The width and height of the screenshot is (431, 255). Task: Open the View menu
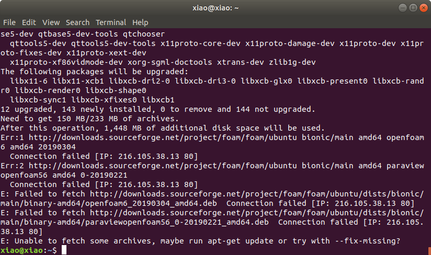[51, 22]
